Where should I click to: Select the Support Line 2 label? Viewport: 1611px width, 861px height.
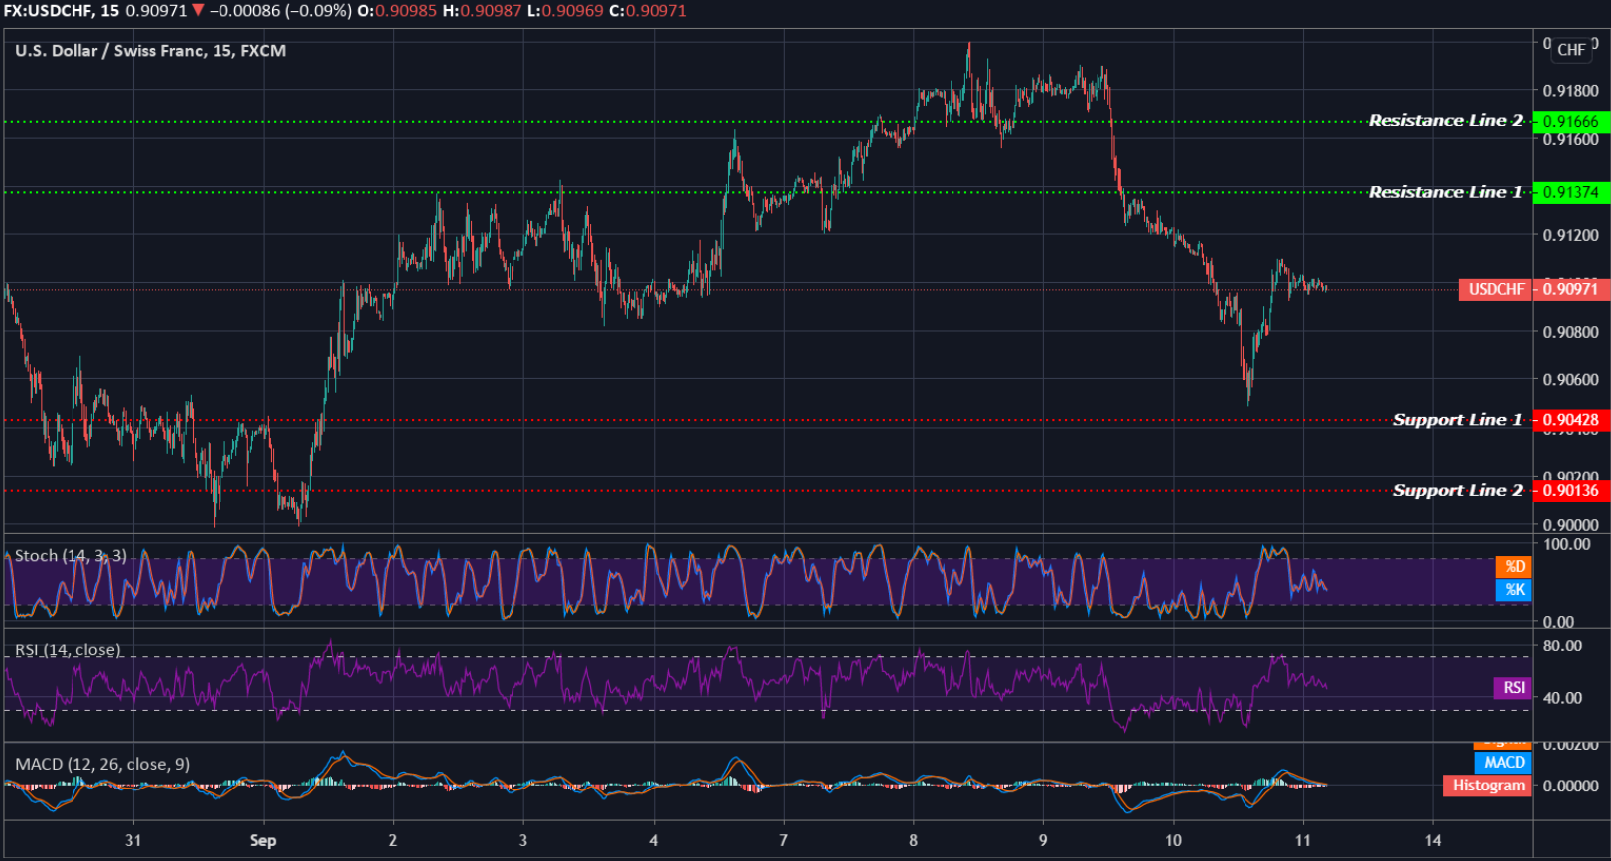click(x=1457, y=490)
